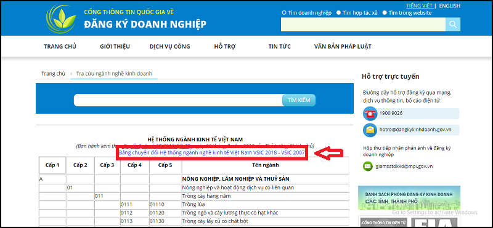This screenshot has height=228, width=493.
Task: Open the VSIC 2018 - VSIC 2007 conversion table link
Action: 212,153
